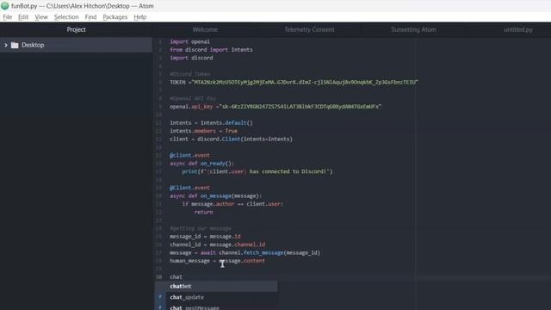The image size is (551, 310).
Task: Click the 'import openai' line
Action: point(189,41)
